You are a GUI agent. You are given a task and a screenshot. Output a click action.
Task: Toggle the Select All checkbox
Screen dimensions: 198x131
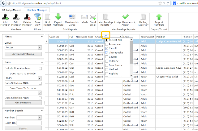tap(107, 40)
